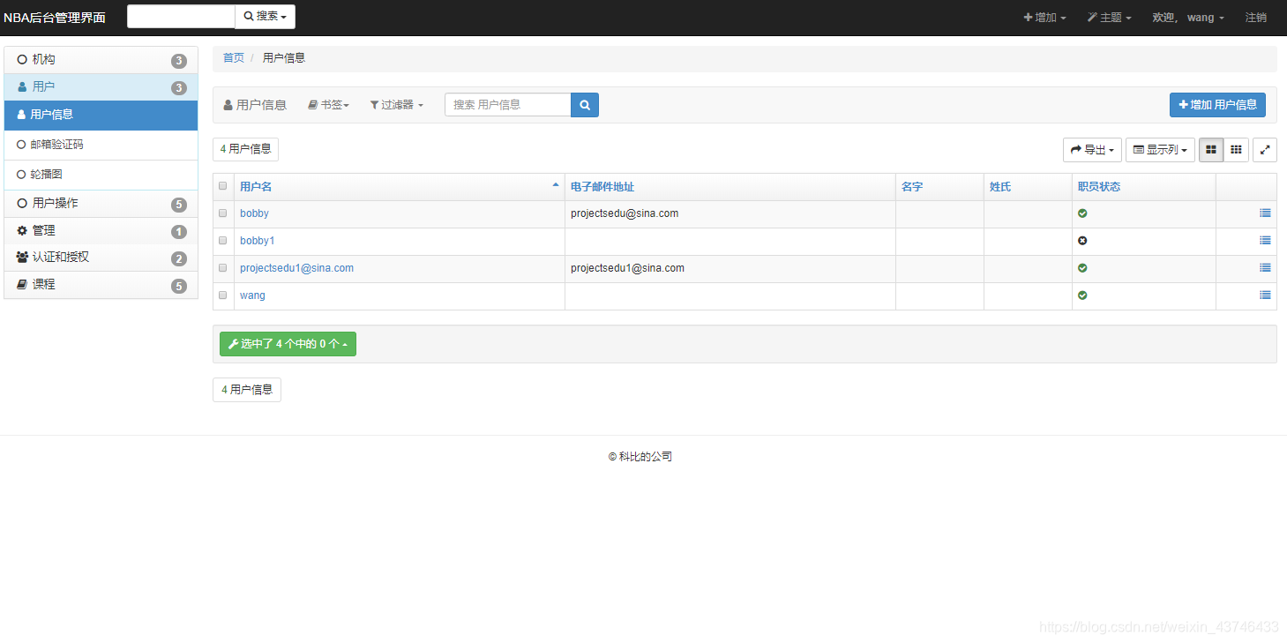Open 邮箱验证码 in the sidebar
Viewport: 1287px width, 643px height.
coord(101,145)
